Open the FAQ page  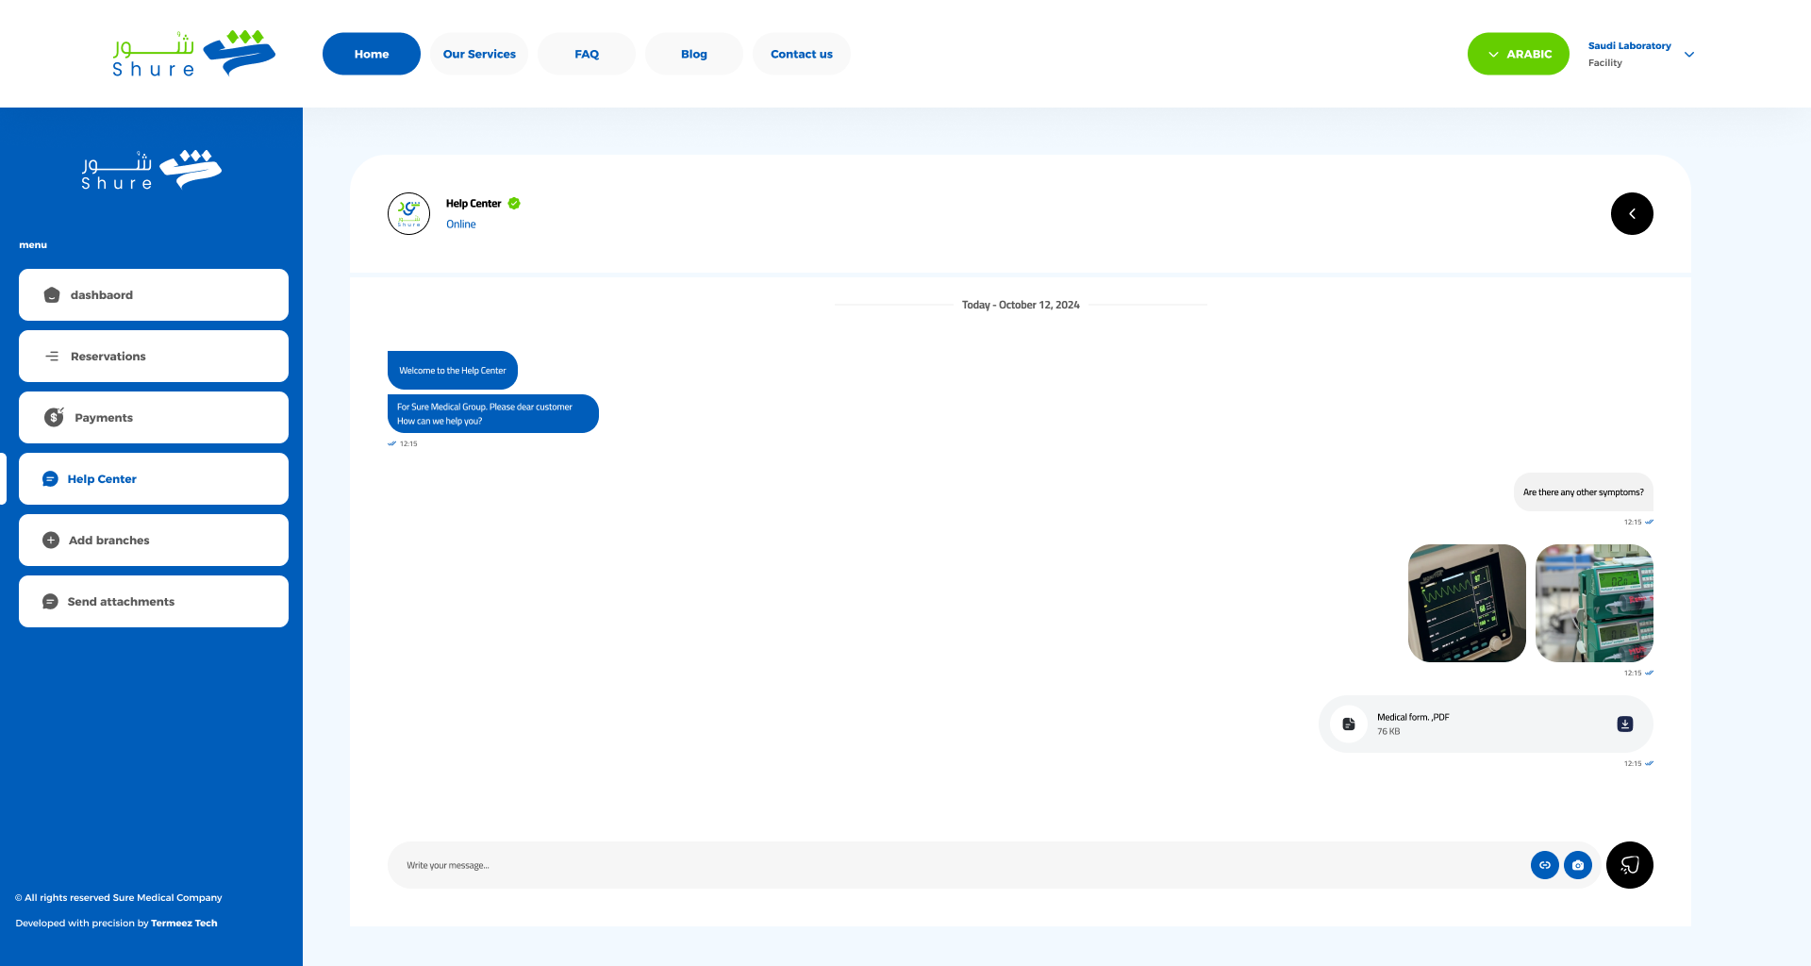(587, 54)
